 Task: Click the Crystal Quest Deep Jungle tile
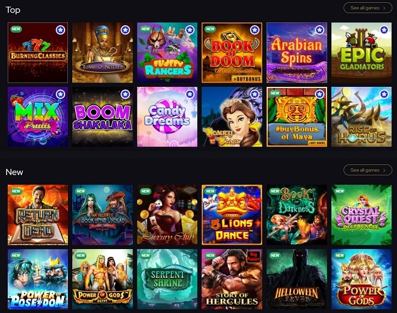coord(361,215)
